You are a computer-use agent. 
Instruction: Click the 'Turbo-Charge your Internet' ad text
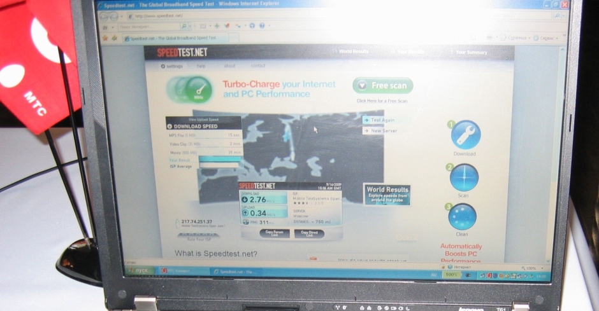pos(279,84)
